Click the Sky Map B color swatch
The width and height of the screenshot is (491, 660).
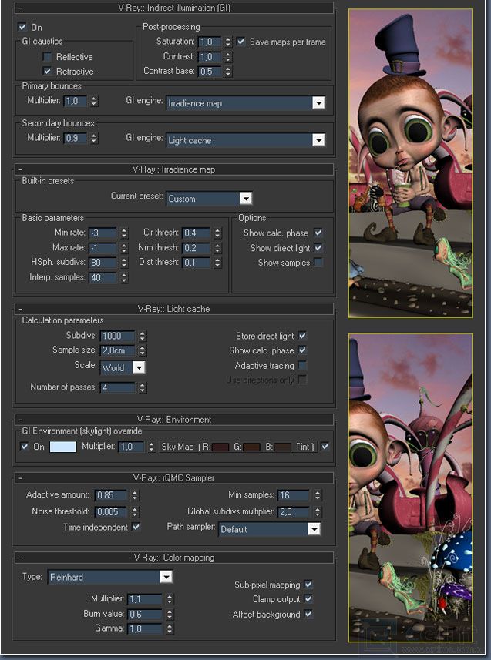(x=282, y=447)
